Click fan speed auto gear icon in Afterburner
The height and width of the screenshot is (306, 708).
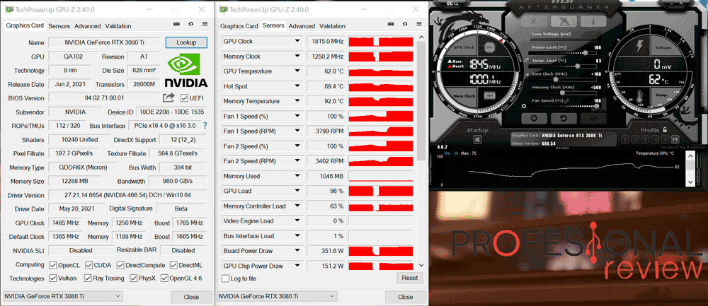[x=524, y=106]
